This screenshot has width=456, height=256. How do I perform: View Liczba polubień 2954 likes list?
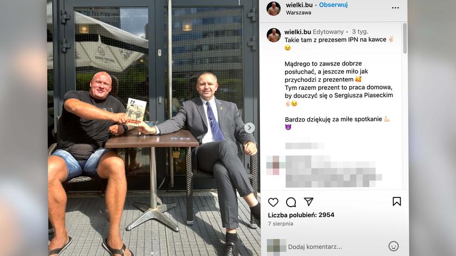click(x=301, y=215)
